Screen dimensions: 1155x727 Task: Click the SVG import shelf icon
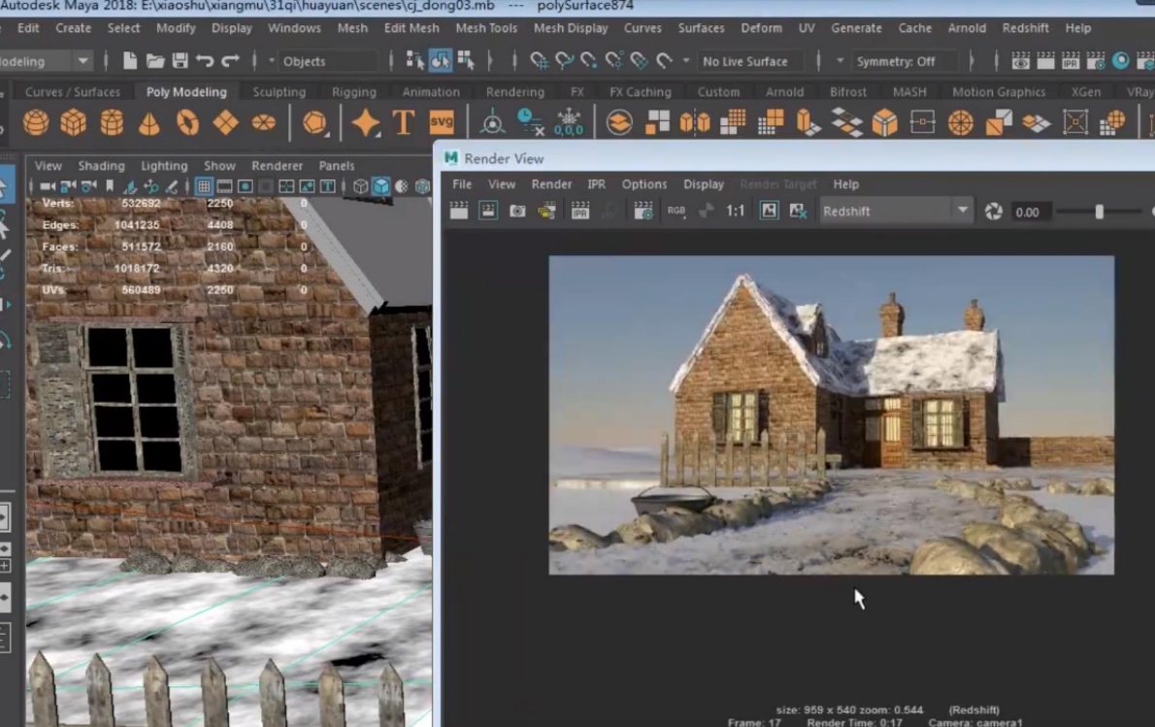tap(442, 123)
